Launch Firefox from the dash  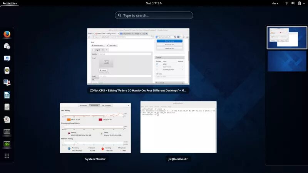(7, 34)
